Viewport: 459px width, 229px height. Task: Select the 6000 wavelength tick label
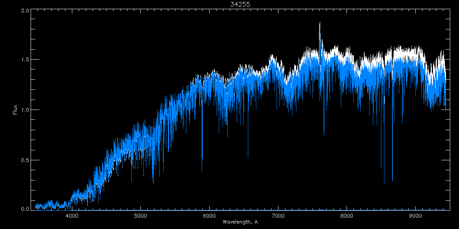pos(209,216)
